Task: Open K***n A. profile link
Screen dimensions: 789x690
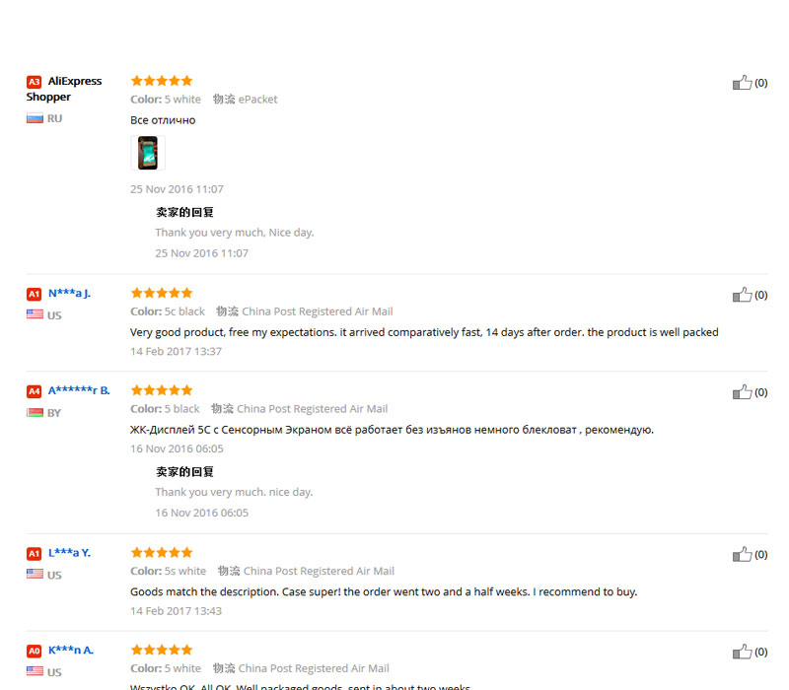Action: click(71, 650)
